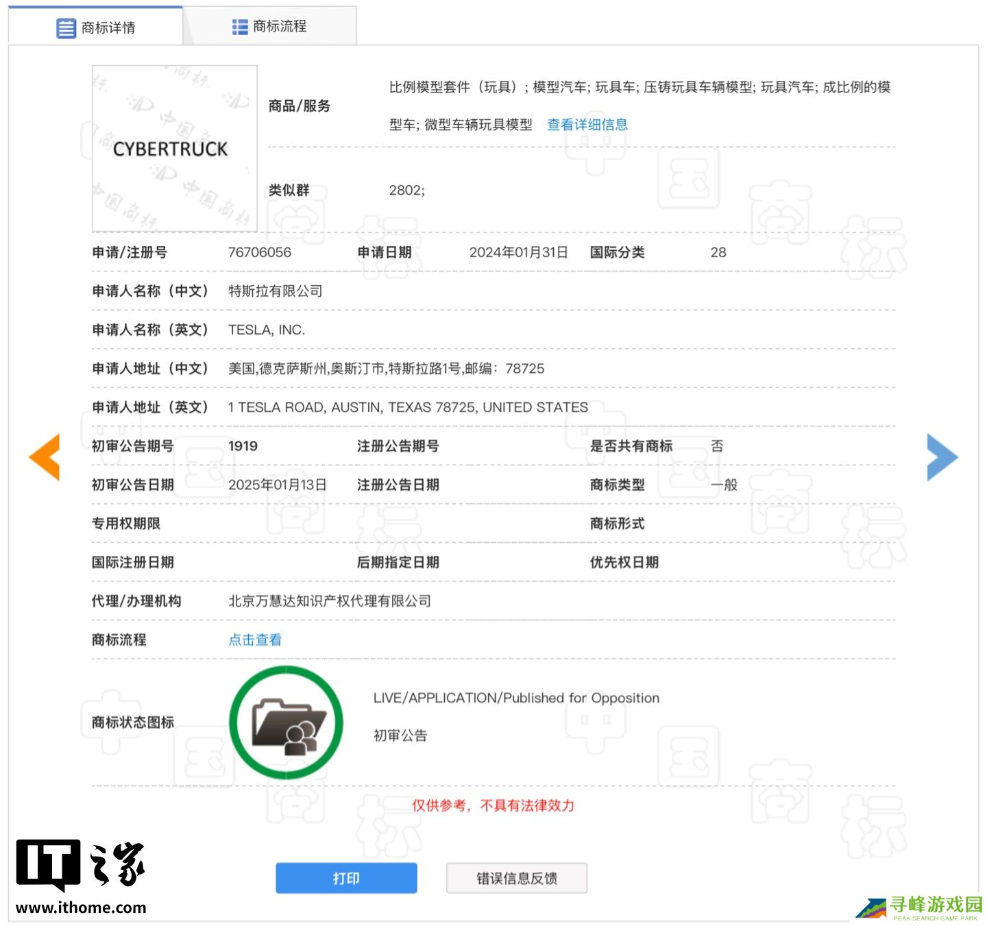Click the blue document icon beside 商标详情
987x926 pixels.
(x=66, y=28)
